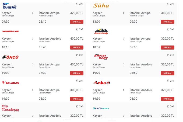The image size is (183, 122).
Task: Click the Kamil Koç company logo
Action: [x=10, y=6]
